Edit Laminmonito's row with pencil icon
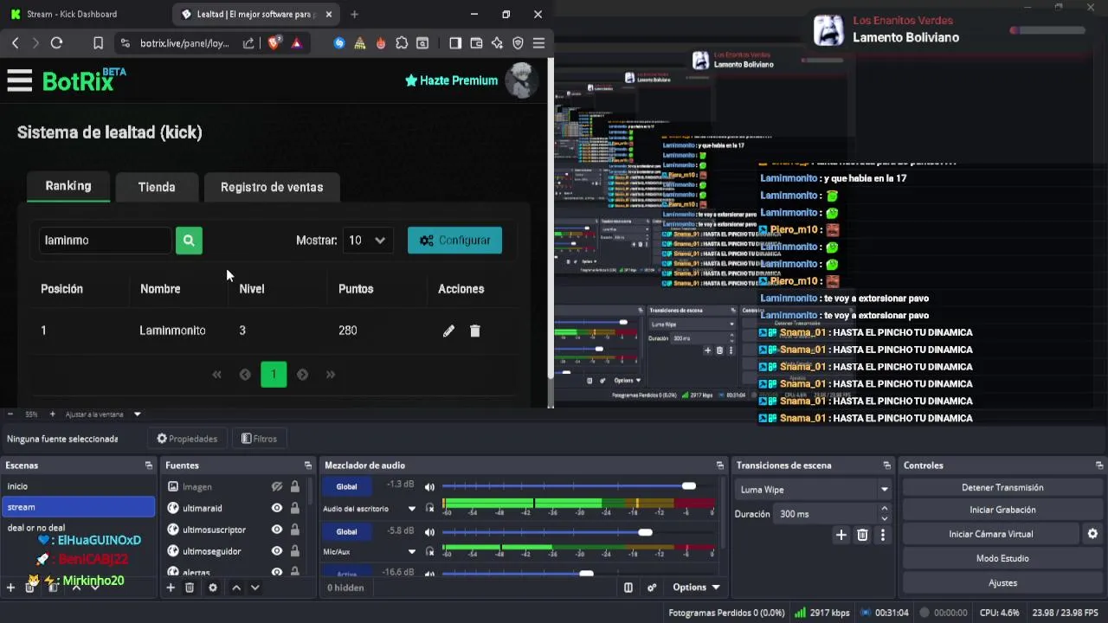The height and width of the screenshot is (623, 1108). point(448,331)
